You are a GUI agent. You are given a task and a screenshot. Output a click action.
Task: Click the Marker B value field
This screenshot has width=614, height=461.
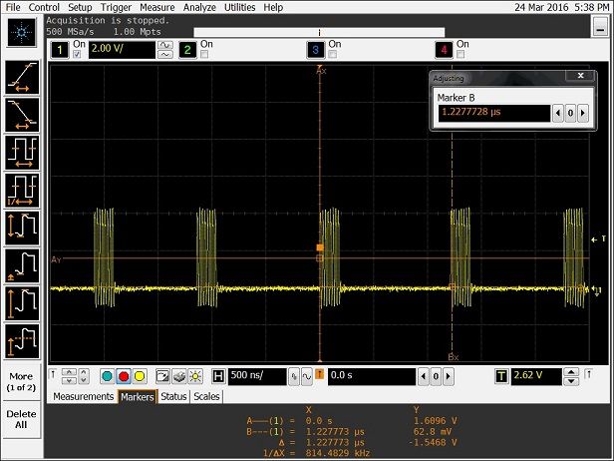494,113
